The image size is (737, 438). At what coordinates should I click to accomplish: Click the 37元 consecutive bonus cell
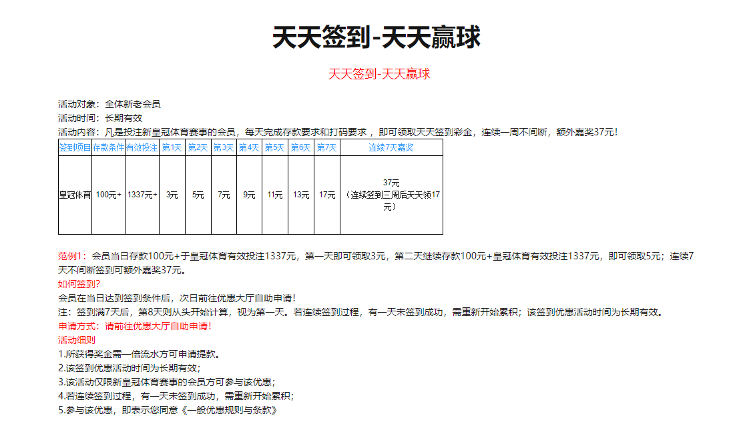[391, 195]
